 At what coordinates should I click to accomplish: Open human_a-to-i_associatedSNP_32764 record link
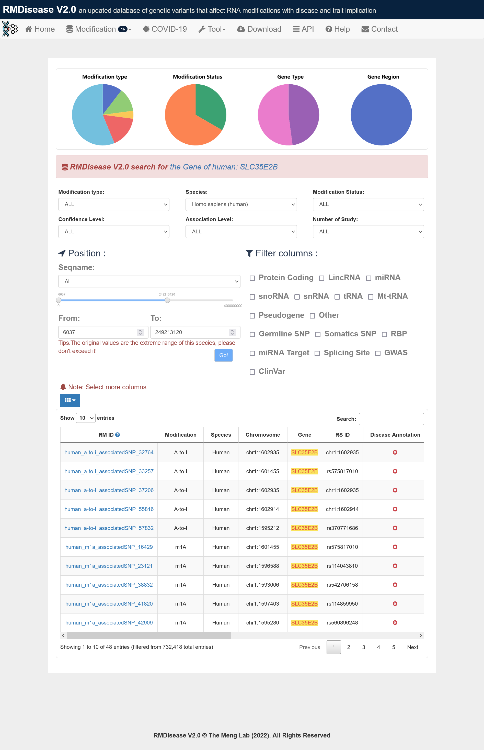(109, 452)
